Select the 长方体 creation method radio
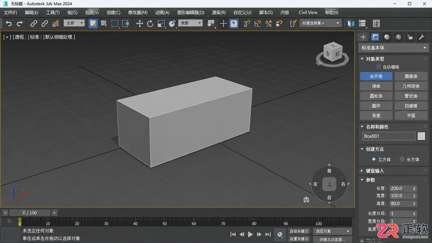The image size is (432, 243). point(402,159)
